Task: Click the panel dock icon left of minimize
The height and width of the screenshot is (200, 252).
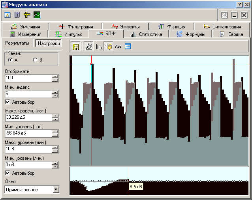Action: pyautogui.click(x=224, y=15)
